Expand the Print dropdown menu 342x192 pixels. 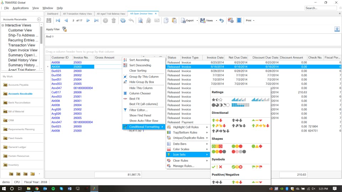(x=254, y=21)
